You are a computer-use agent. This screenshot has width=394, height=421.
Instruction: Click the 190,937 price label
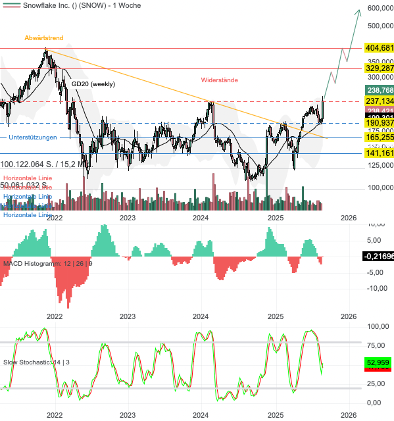coord(380,123)
